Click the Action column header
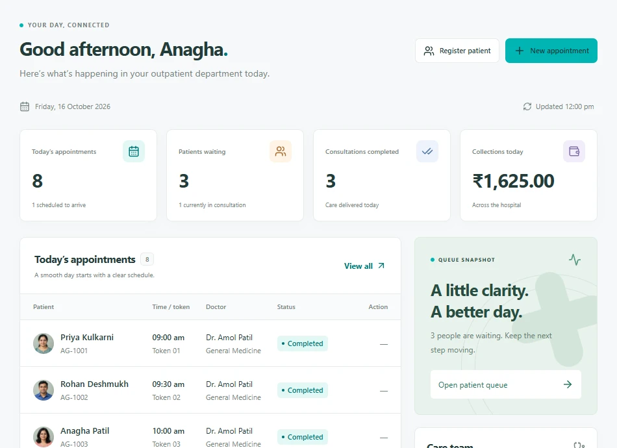617x448 pixels. (378, 307)
